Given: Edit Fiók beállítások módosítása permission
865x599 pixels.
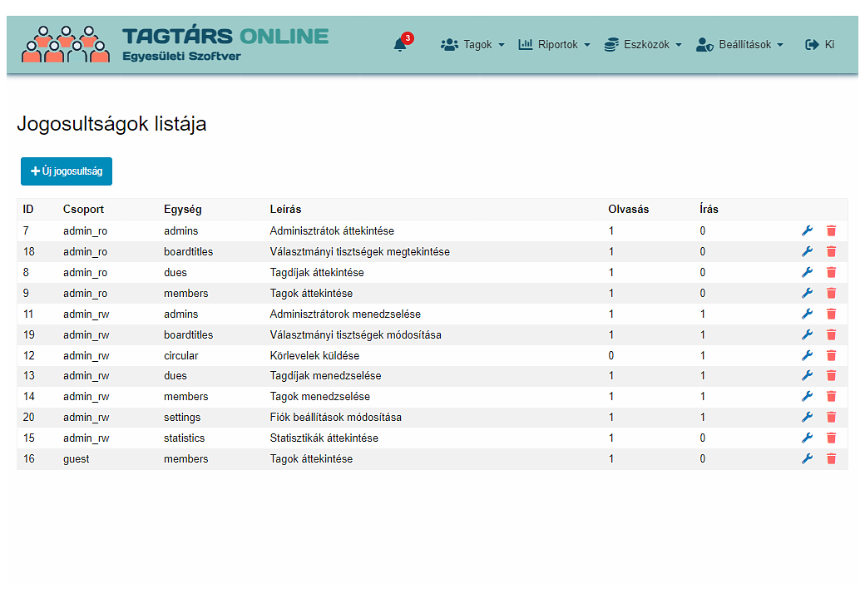Looking at the screenshot, I should pyautogui.click(x=807, y=417).
